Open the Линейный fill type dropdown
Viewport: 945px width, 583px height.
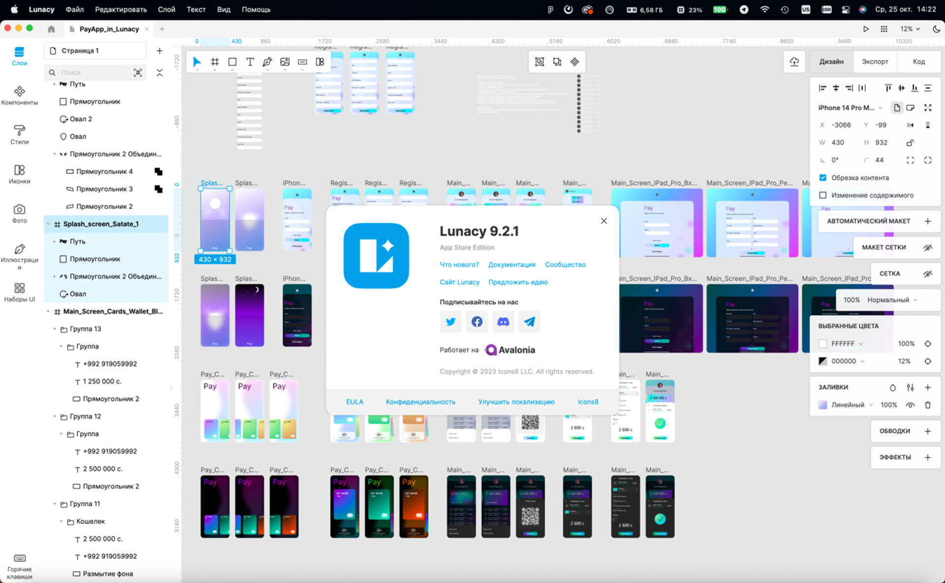click(852, 405)
